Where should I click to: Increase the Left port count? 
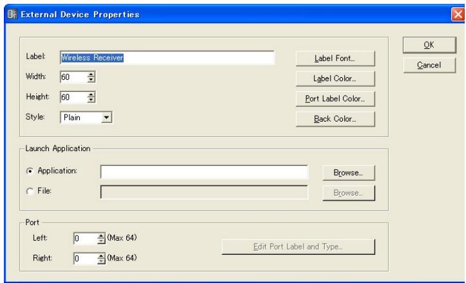(101, 235)
